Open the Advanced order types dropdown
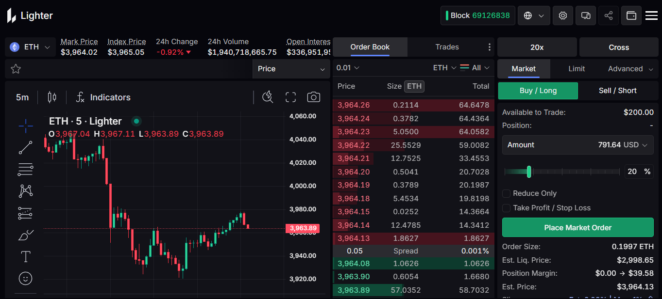662x299 pixels. pyautogui.click(x=630, y=69)
